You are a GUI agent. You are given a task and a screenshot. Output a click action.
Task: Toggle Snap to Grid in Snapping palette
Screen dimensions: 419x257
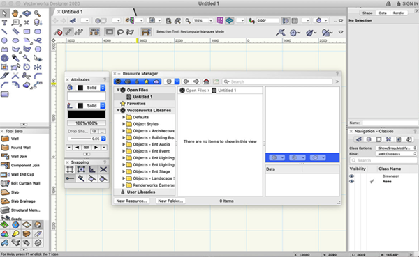pos(70,169)
